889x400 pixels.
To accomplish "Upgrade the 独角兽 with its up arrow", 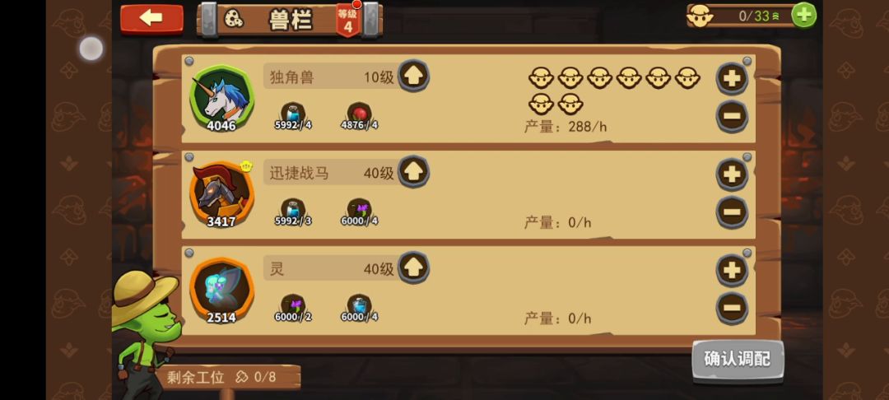I will tap(413, 76).
